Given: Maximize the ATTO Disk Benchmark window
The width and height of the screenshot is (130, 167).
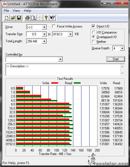Looking at the screenshot, I should [x=112, y=3].
